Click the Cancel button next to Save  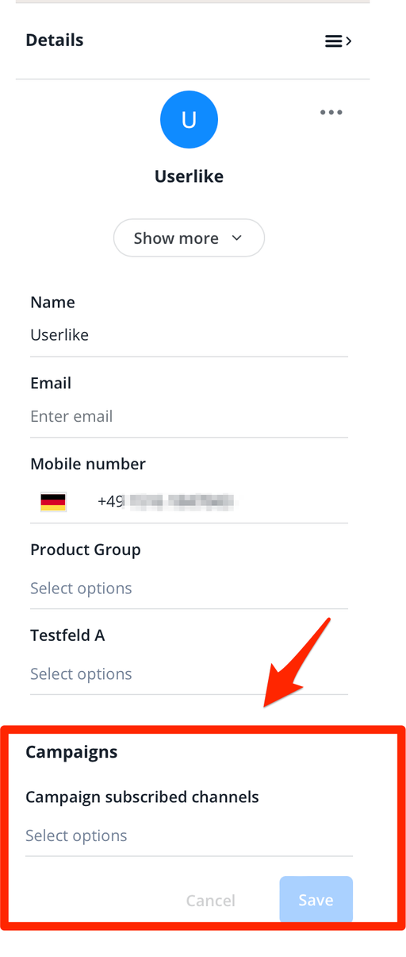click(210, 900)
